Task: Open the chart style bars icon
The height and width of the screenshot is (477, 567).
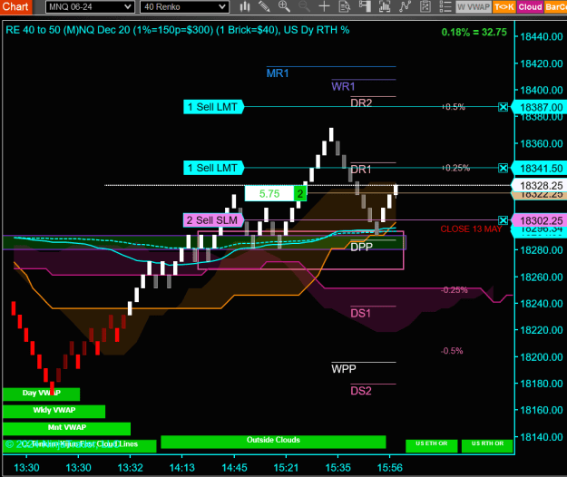Action: 245,6
